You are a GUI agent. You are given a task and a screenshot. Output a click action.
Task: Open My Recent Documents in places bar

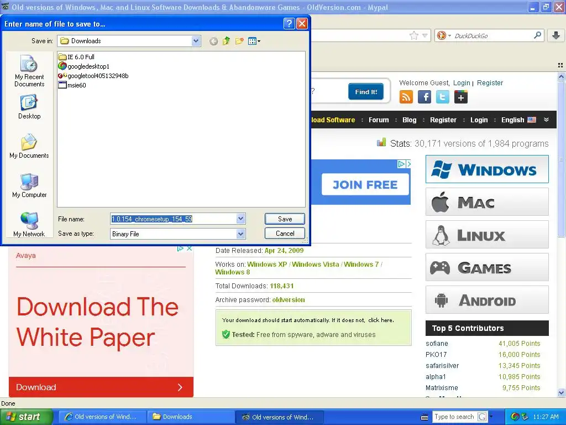tap(29, 71)
